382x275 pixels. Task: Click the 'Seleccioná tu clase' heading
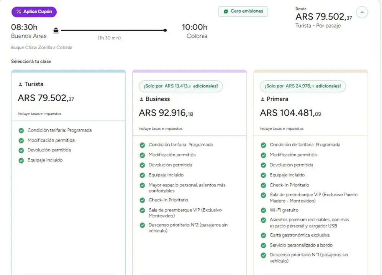click(x=31, y=61)
